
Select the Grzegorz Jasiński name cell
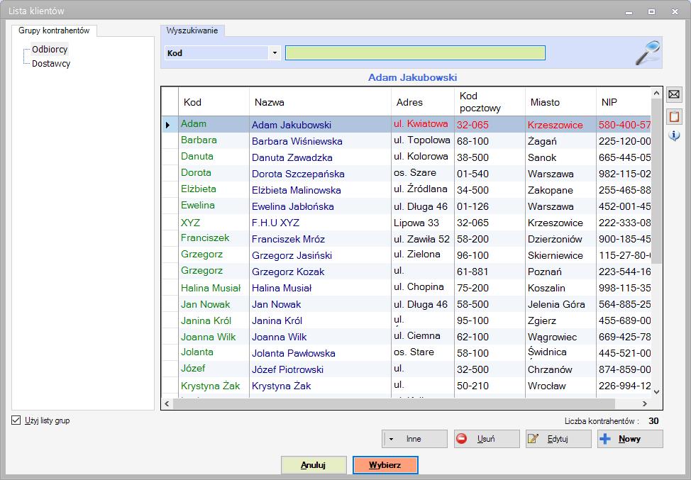320,255
